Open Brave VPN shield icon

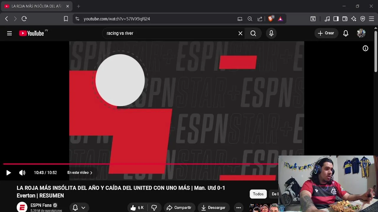pyautogui.click(x=363, y=19)
